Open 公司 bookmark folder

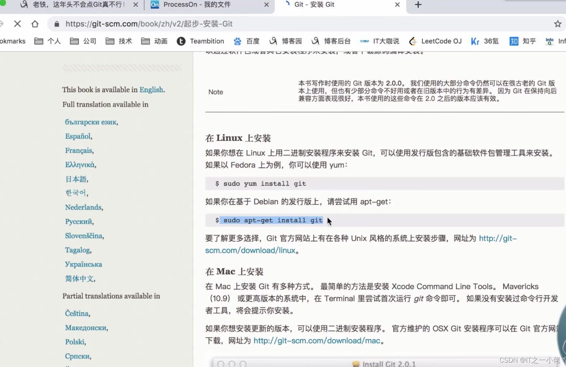pyautogui.click(x=83, y=41)
